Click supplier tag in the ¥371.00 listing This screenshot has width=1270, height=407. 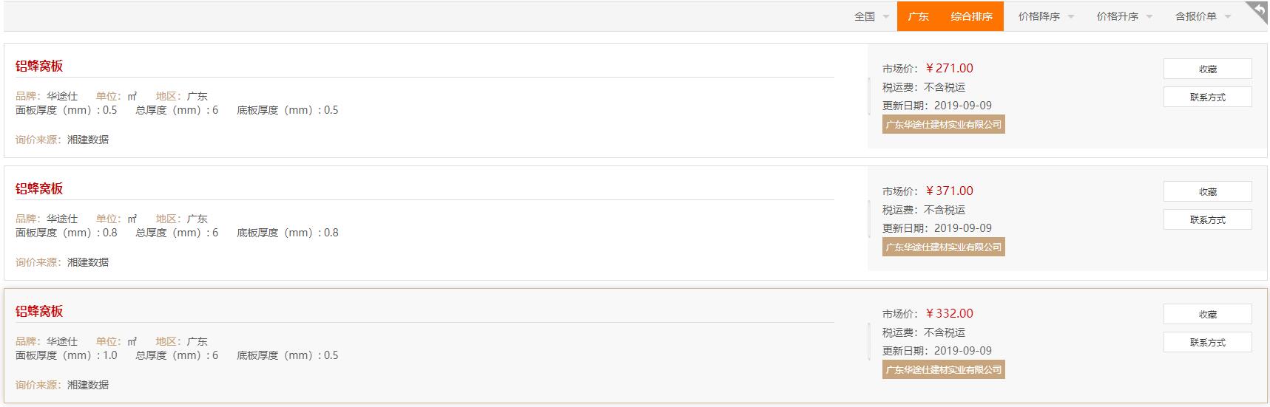click(943, 247)
